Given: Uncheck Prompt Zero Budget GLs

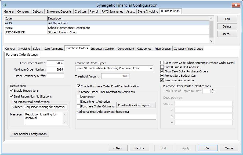Looking at the screenshot, I should click(x=162, y=76).
